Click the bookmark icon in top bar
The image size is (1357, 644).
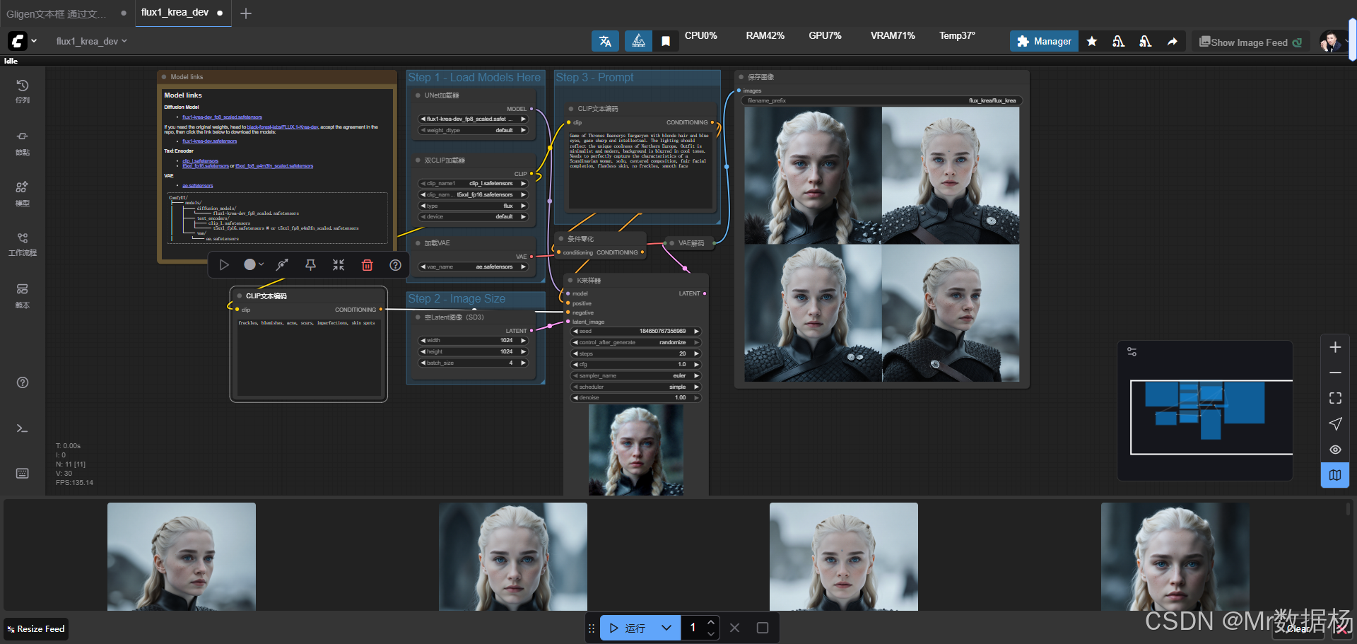[665, 41]
